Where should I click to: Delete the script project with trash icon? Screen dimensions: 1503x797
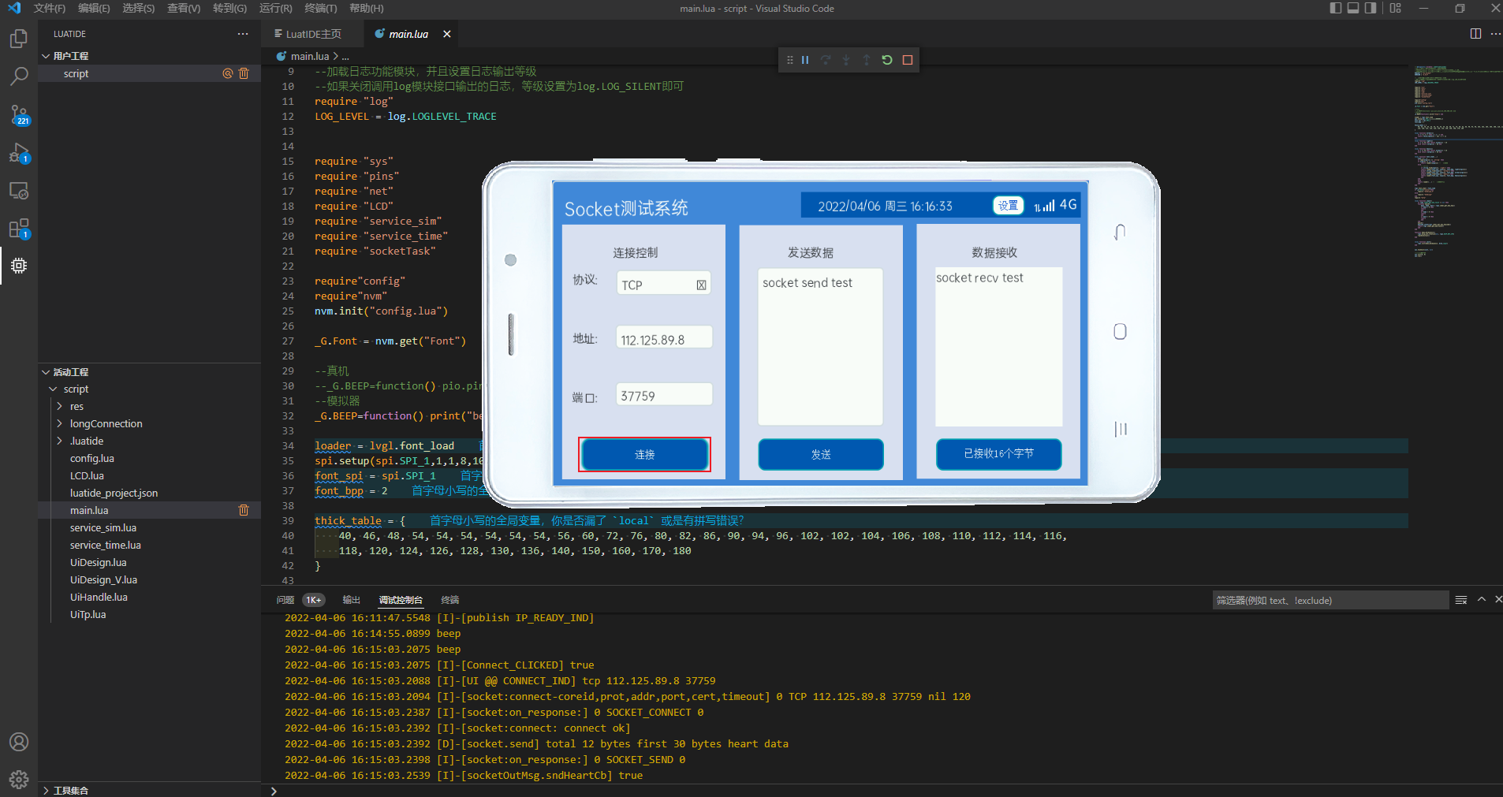pos(244,73)
